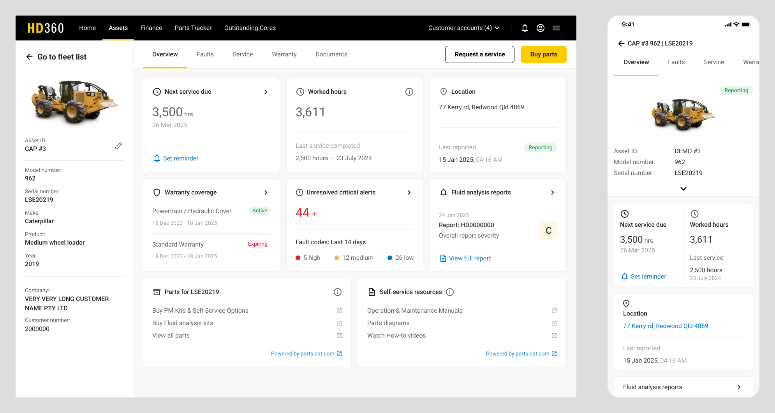Click Powered by parts.cat.com under Parts card
The image size is (775, 413).
tap(306, 353)
